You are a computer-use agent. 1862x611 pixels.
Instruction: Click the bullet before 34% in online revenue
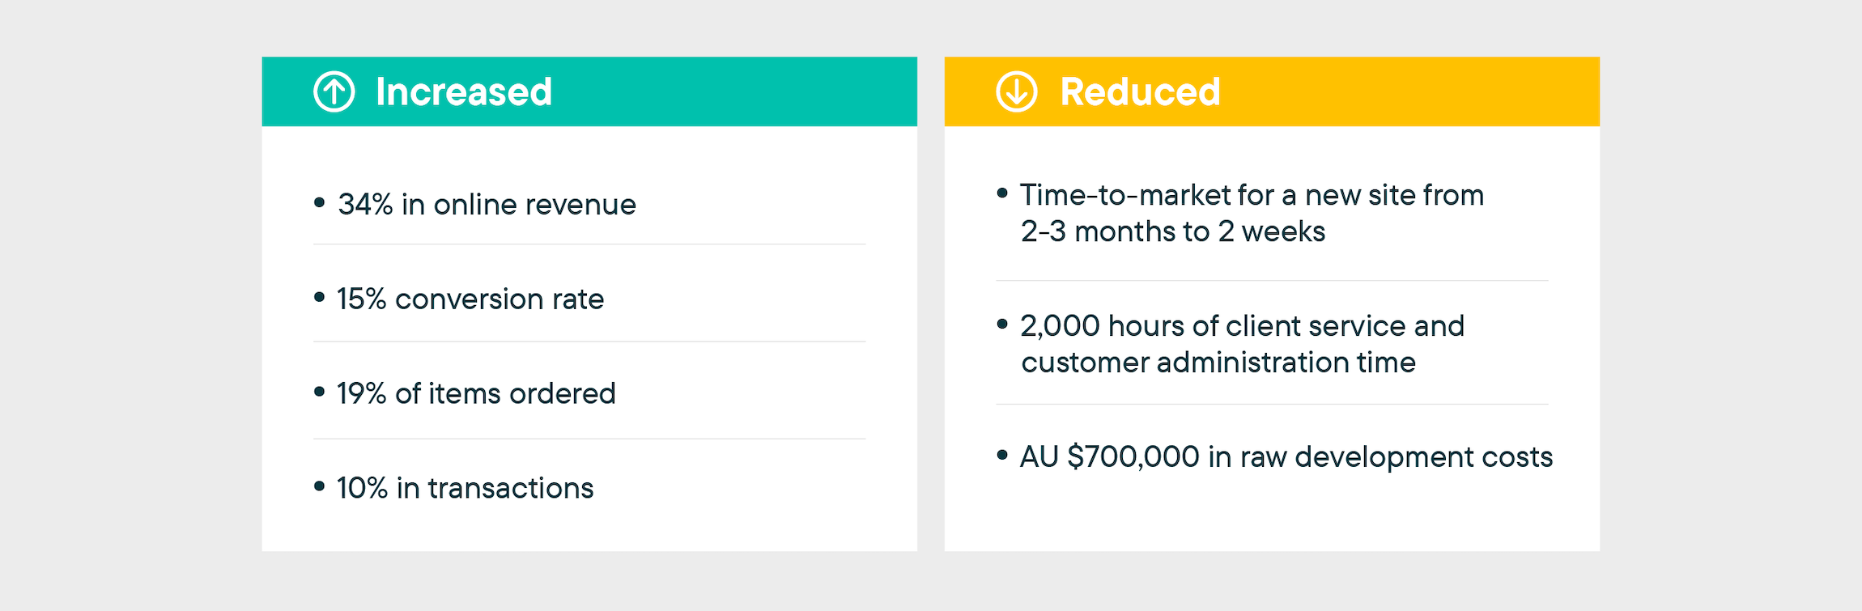(320, 202)
